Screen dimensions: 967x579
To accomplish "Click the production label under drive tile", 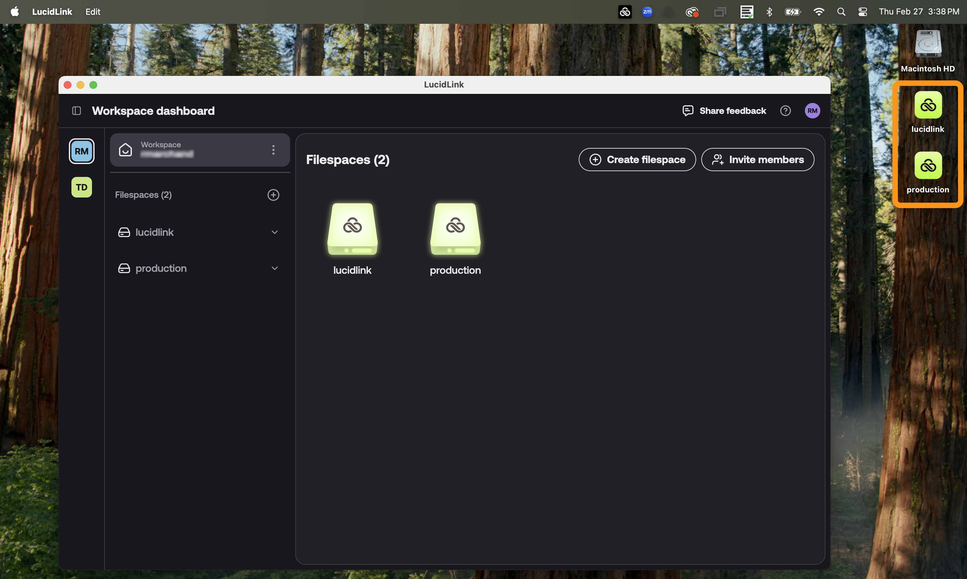I will [x=455, y=270].
